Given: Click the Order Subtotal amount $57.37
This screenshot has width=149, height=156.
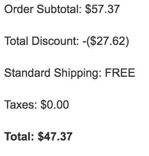Looking at the screenshot, I should (x=102, y=9).
